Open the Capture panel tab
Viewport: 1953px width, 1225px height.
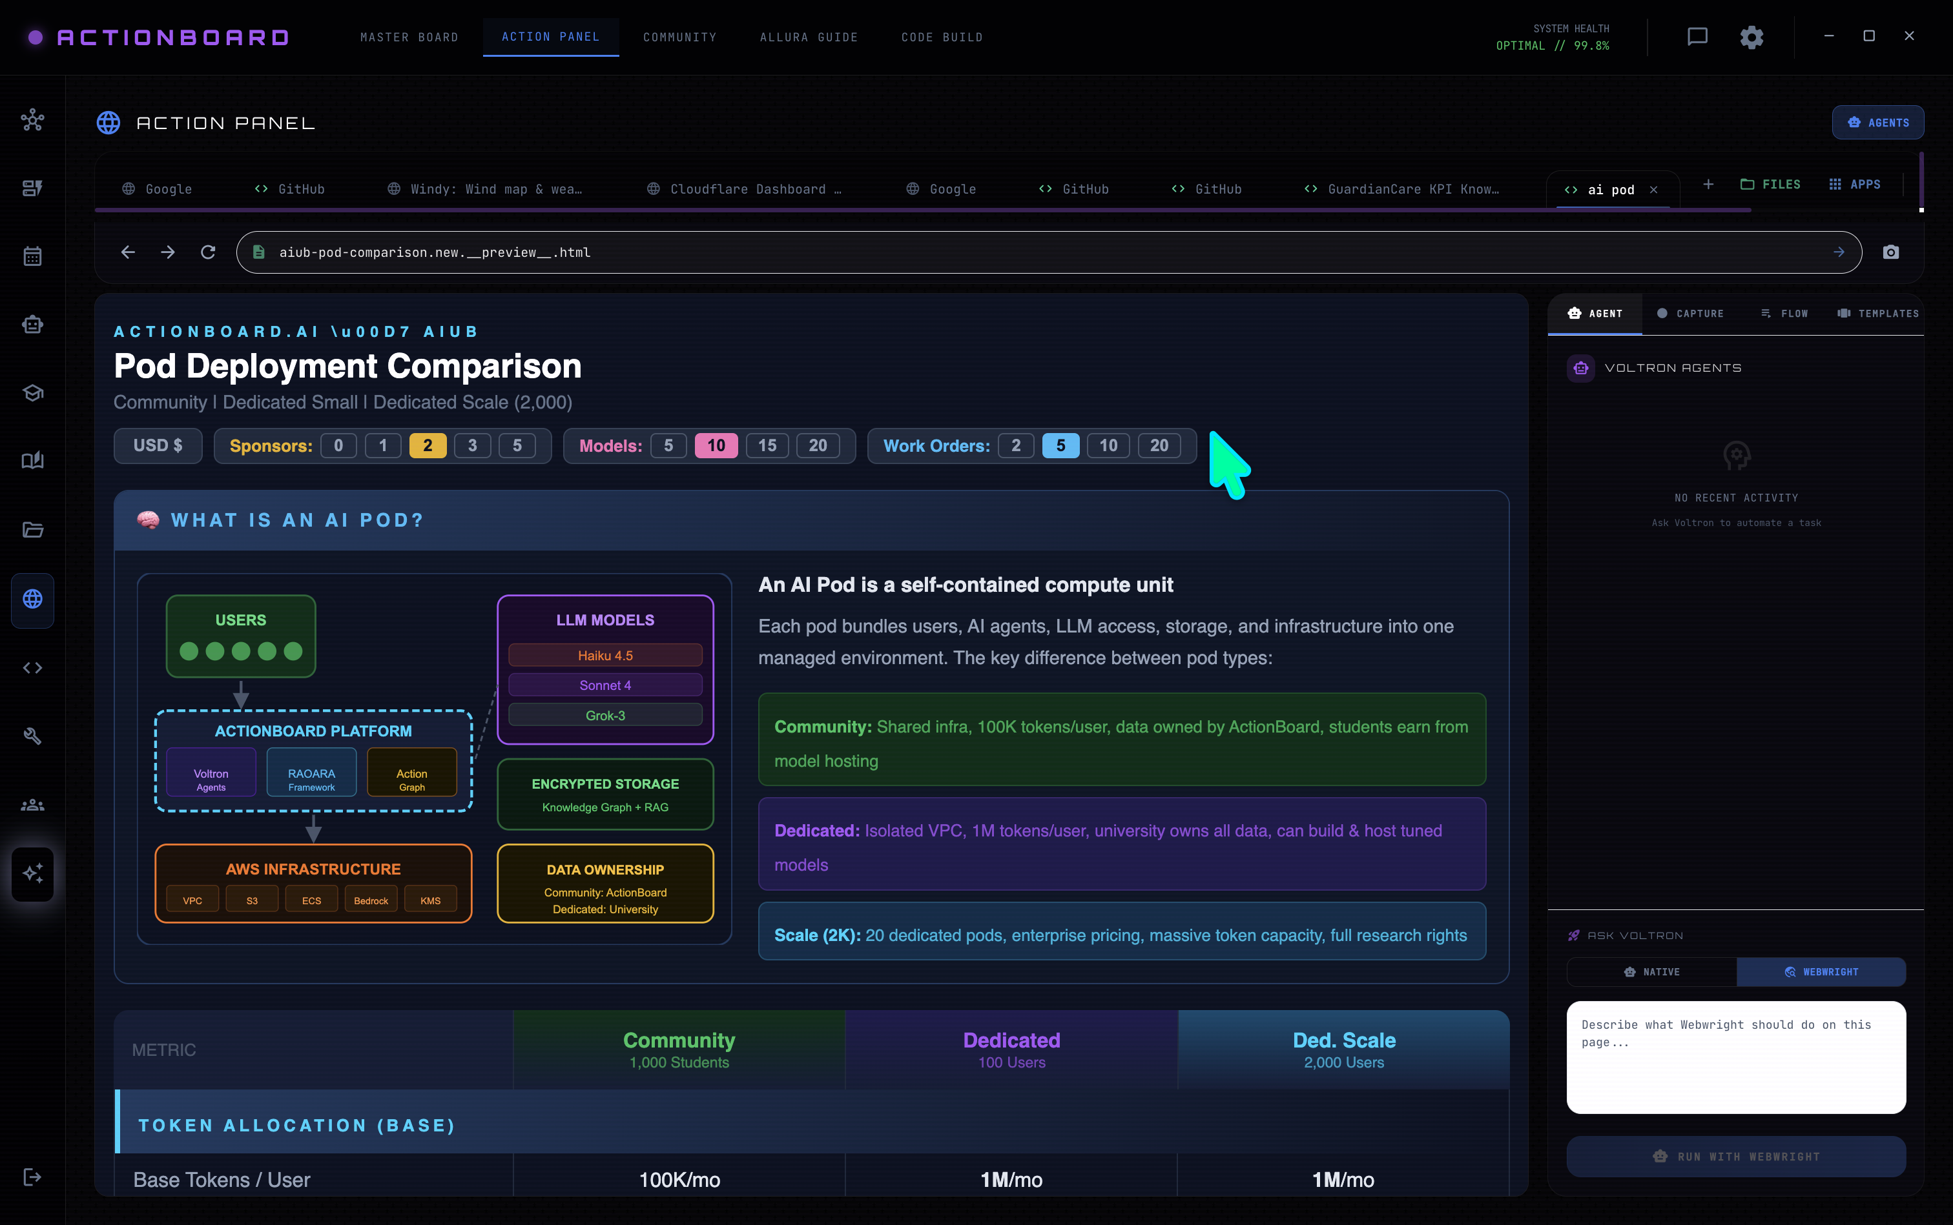[x=1690, y=314]
